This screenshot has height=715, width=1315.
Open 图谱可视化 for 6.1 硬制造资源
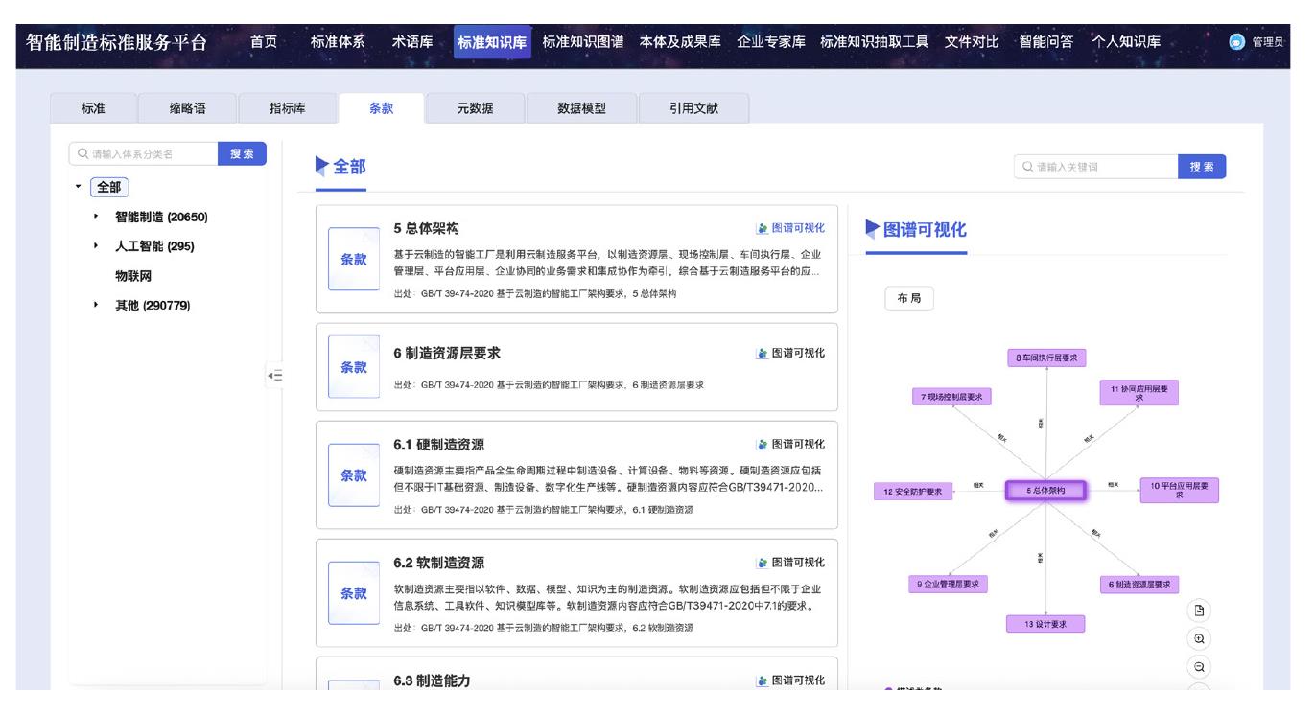pyautogui.click(x=791, y=444)
